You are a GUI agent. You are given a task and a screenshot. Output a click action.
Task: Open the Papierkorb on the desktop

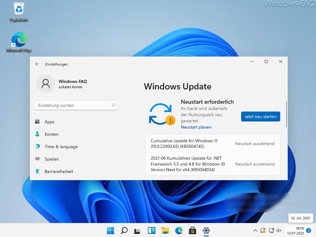coord(19,12)
